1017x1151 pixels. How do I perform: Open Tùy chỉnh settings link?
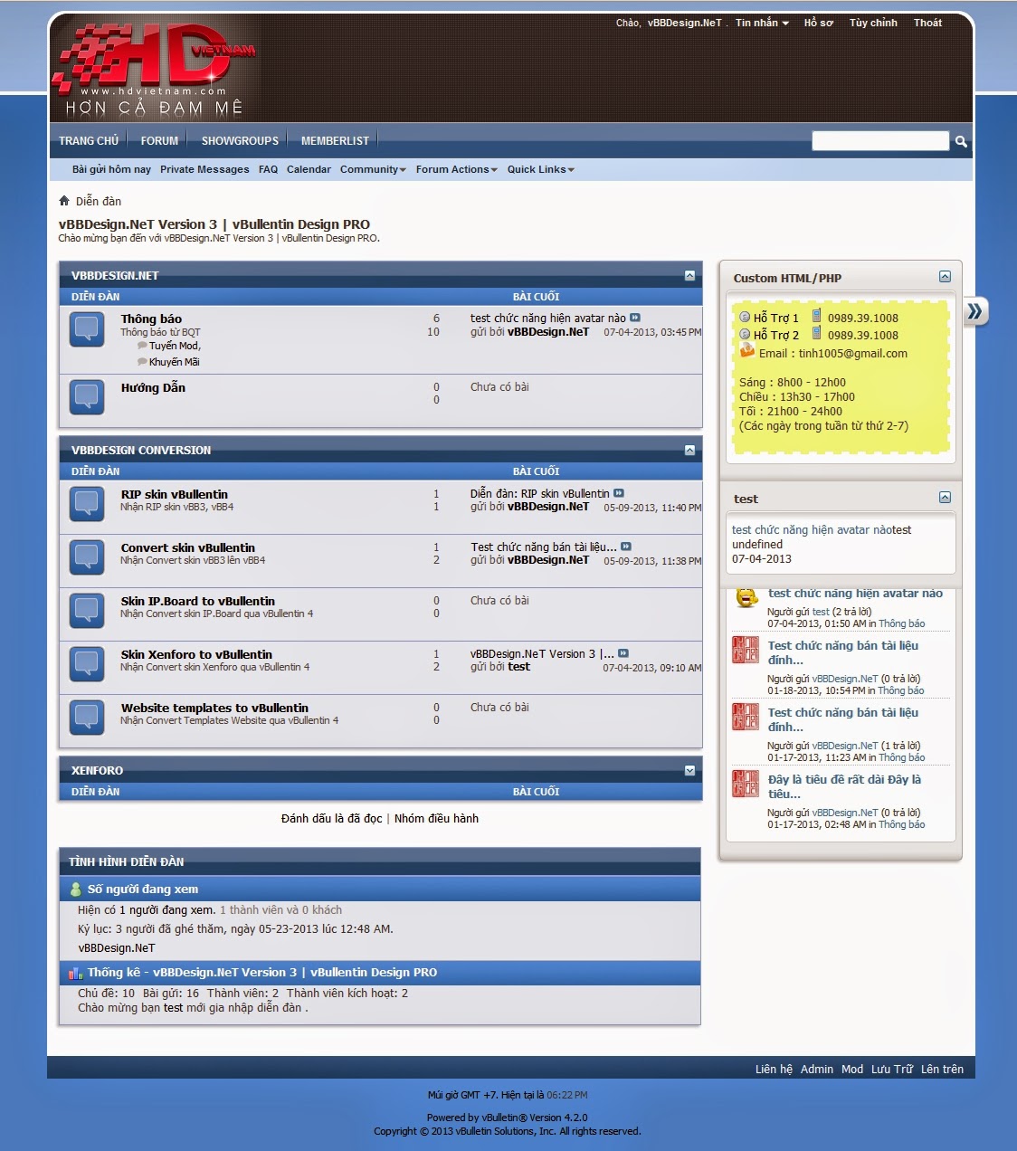point(873,23)
